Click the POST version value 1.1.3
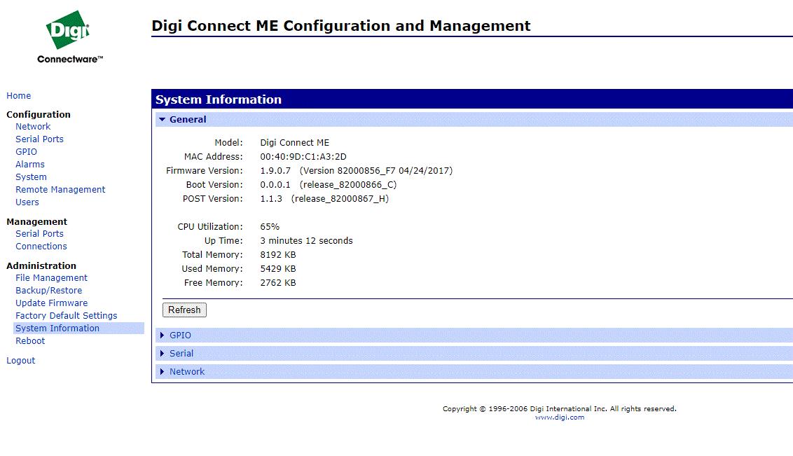This screenshot has width=793, height=456. tap(271, 199)
